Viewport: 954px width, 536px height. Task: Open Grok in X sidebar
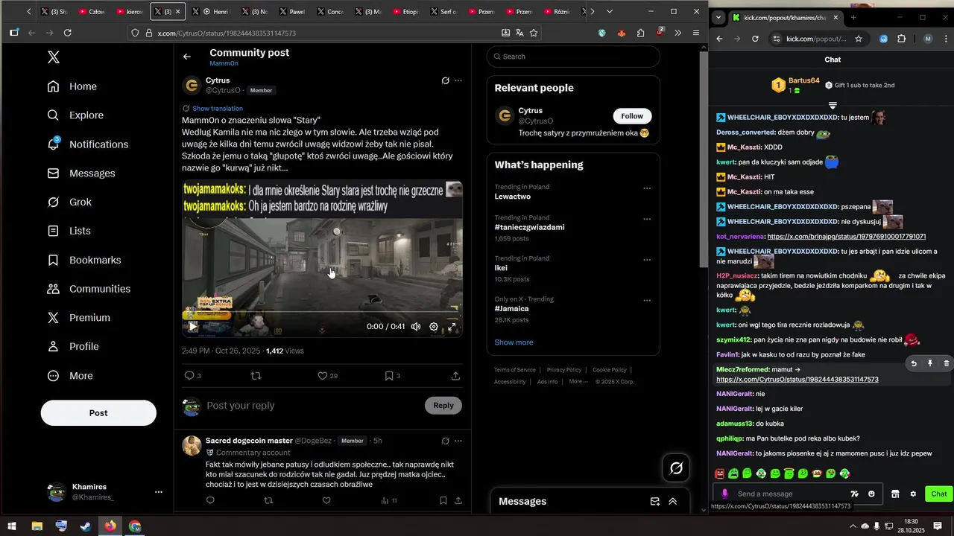[69, 202]
